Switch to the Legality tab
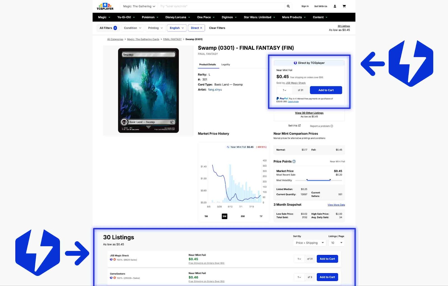 tap(225, 65)
